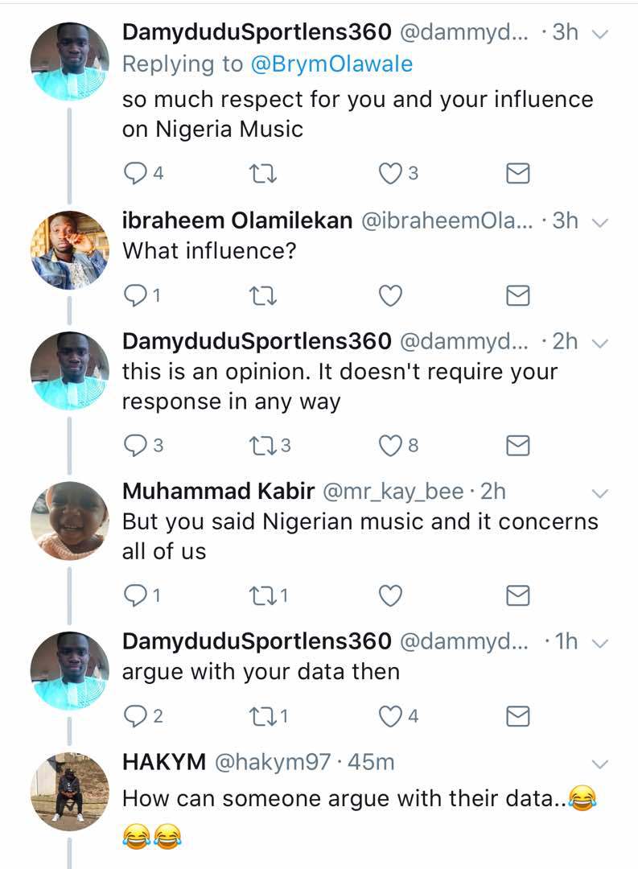This screenshot has width=638, height=869.
Task: View HAKYM's profile picture
Action: click(x=69, y=792)
